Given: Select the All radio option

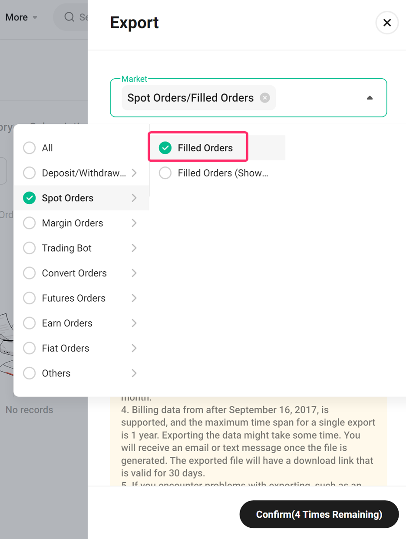Looking at the screenshot, I should click(x=29, y=148).
